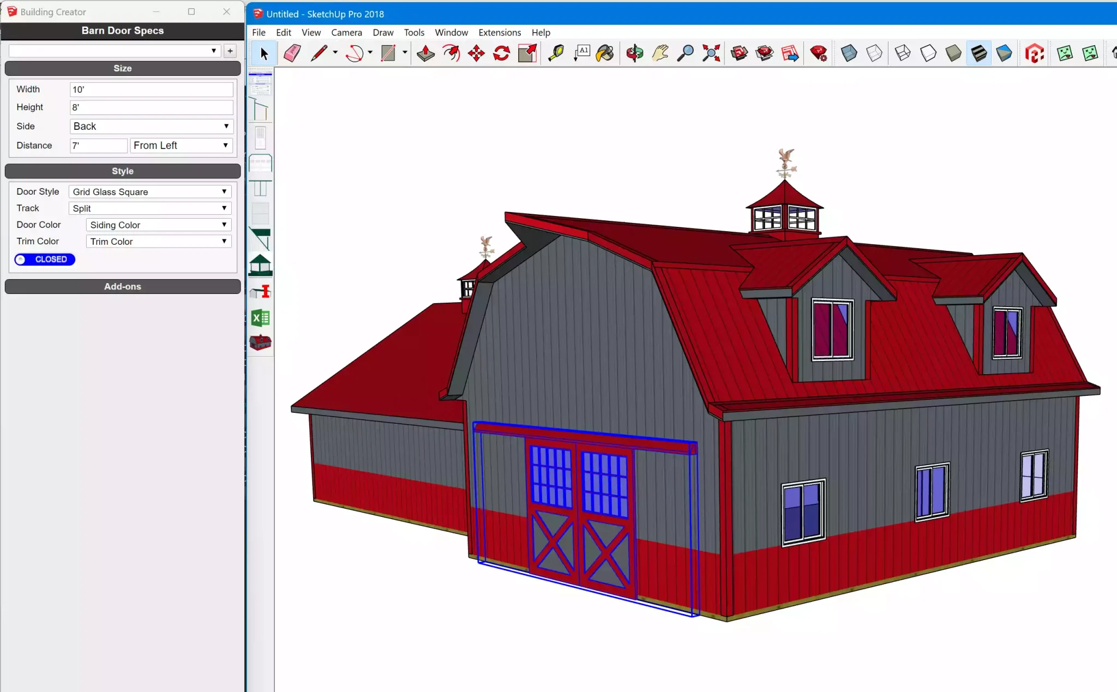Click the Paint Bucket tool
This screenshot has width=1117, height=692.
click(605, 53)
